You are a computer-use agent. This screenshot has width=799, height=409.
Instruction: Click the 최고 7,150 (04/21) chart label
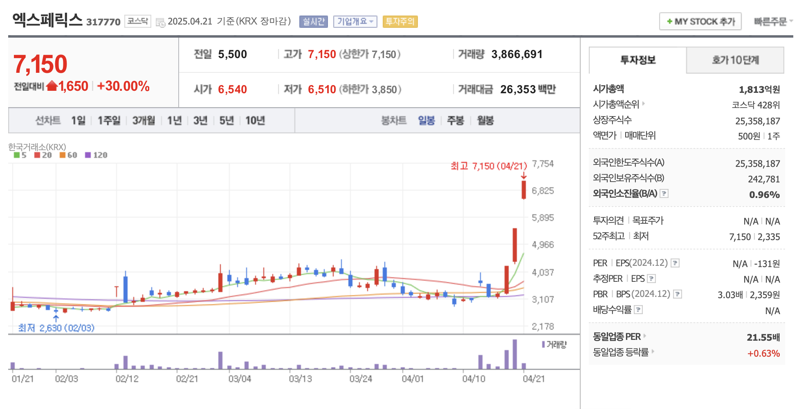(489, 166)
